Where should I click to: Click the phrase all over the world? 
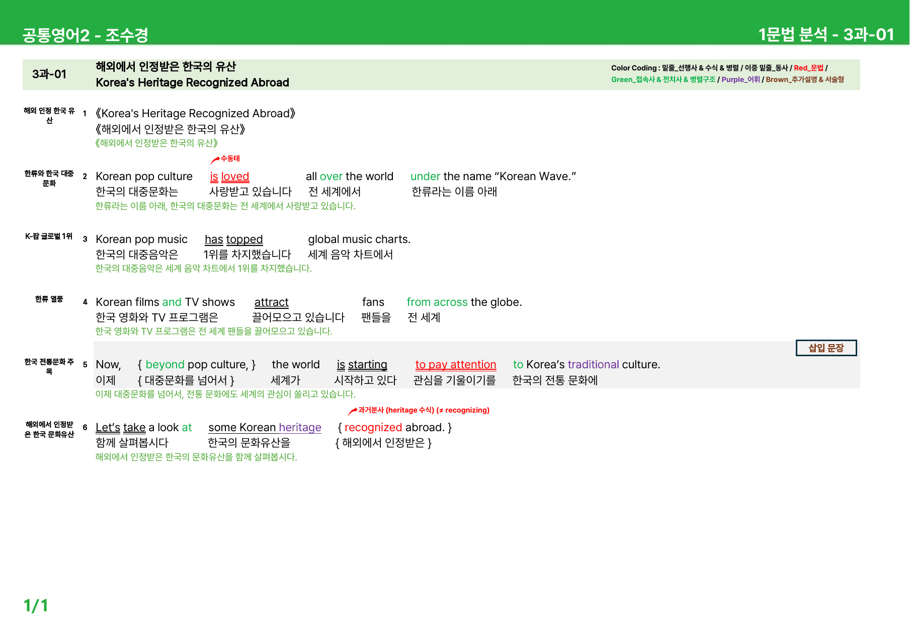[350, 177]
